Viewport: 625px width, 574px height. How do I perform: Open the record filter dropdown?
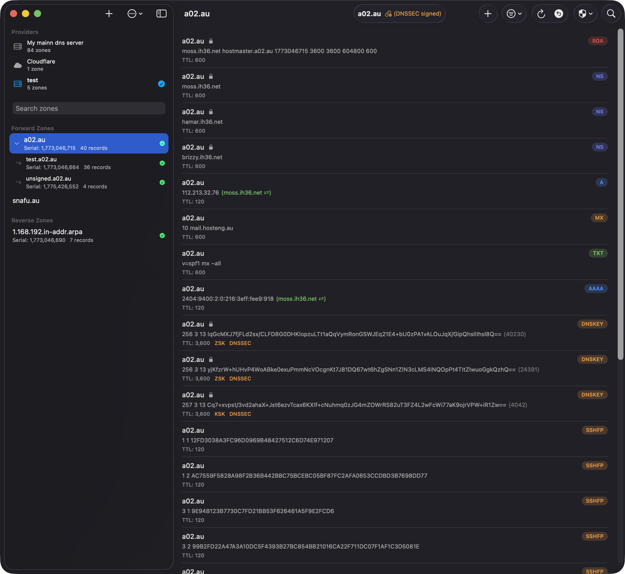(514, 14)
